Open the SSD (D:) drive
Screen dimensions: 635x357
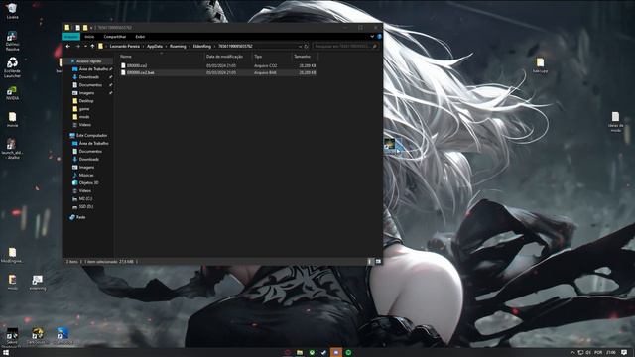click(x=86, y=206)
